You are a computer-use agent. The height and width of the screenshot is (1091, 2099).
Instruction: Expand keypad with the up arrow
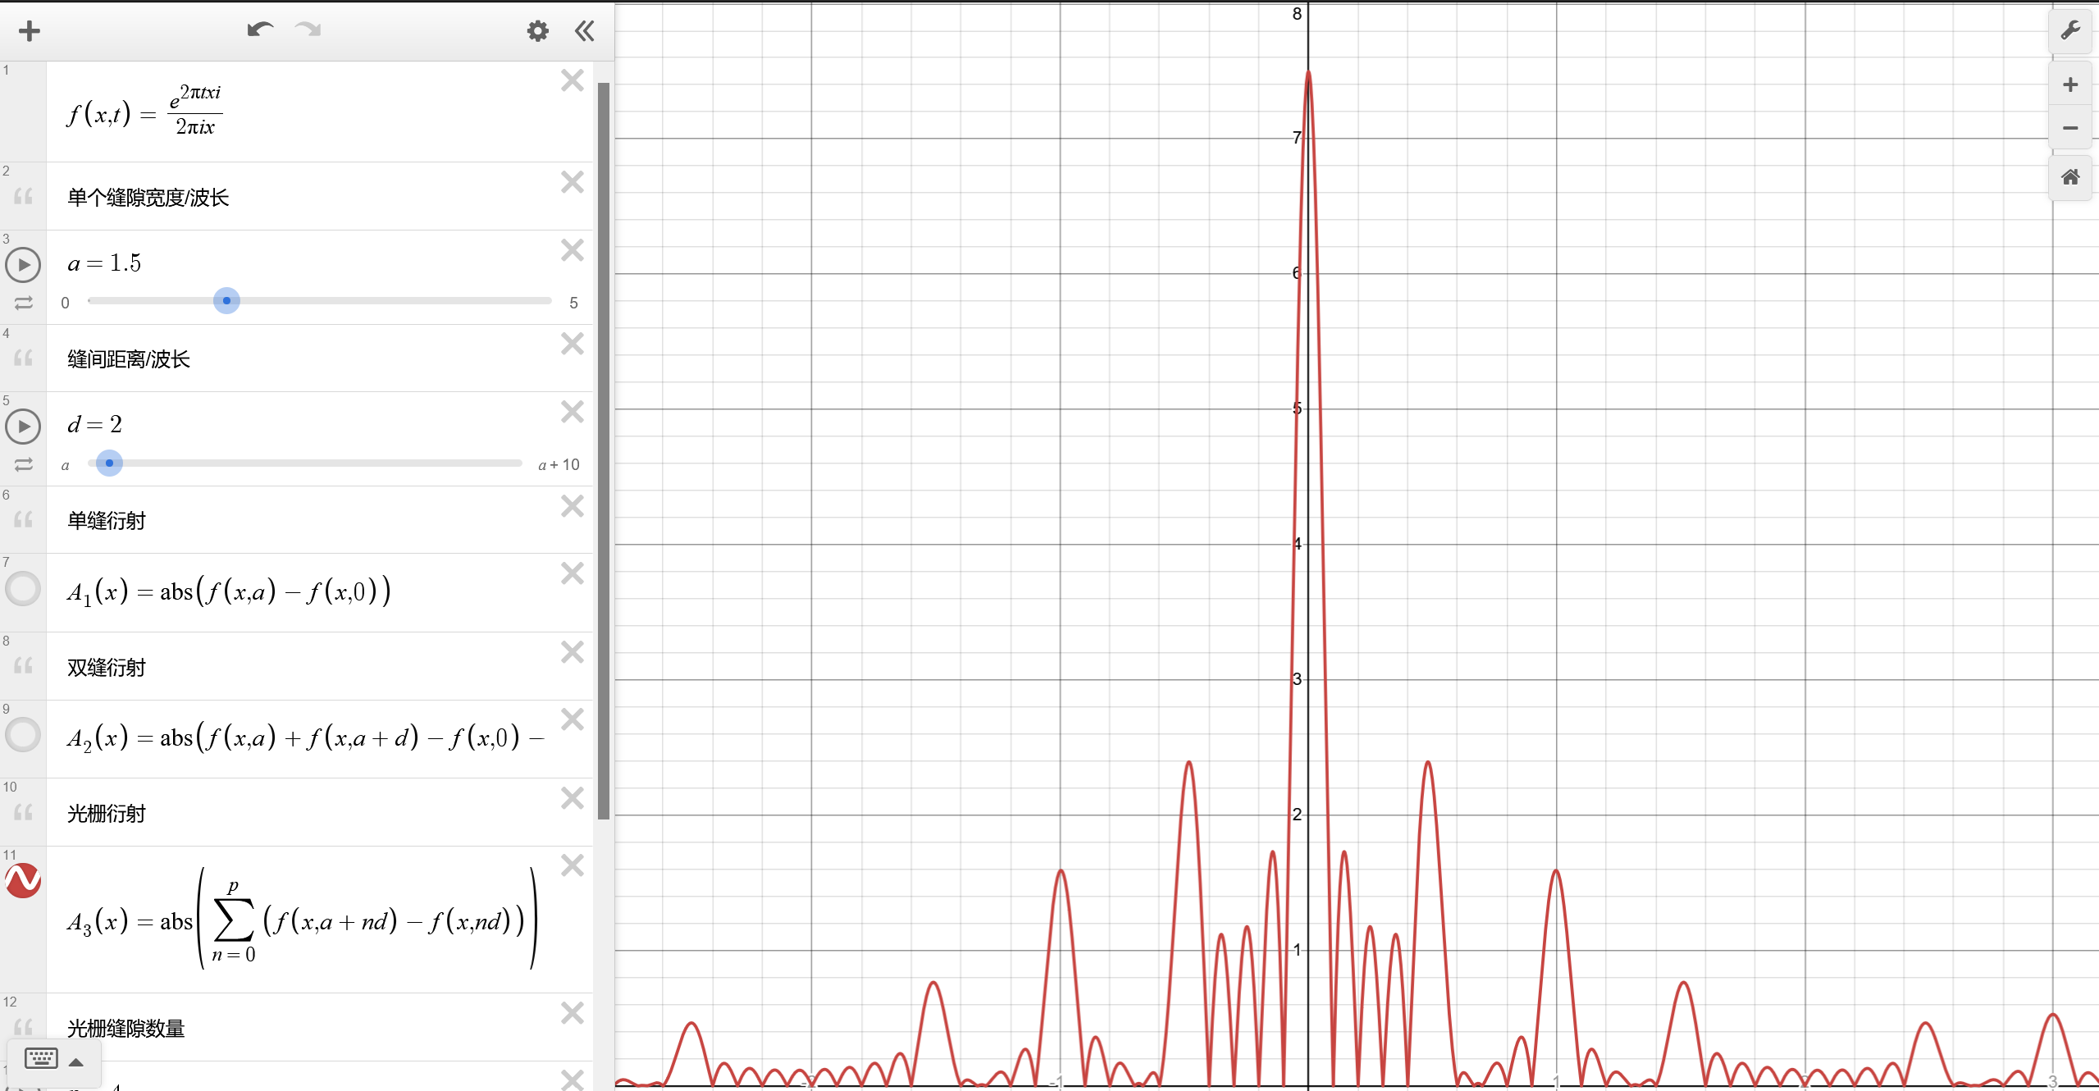click(76, 1061)
